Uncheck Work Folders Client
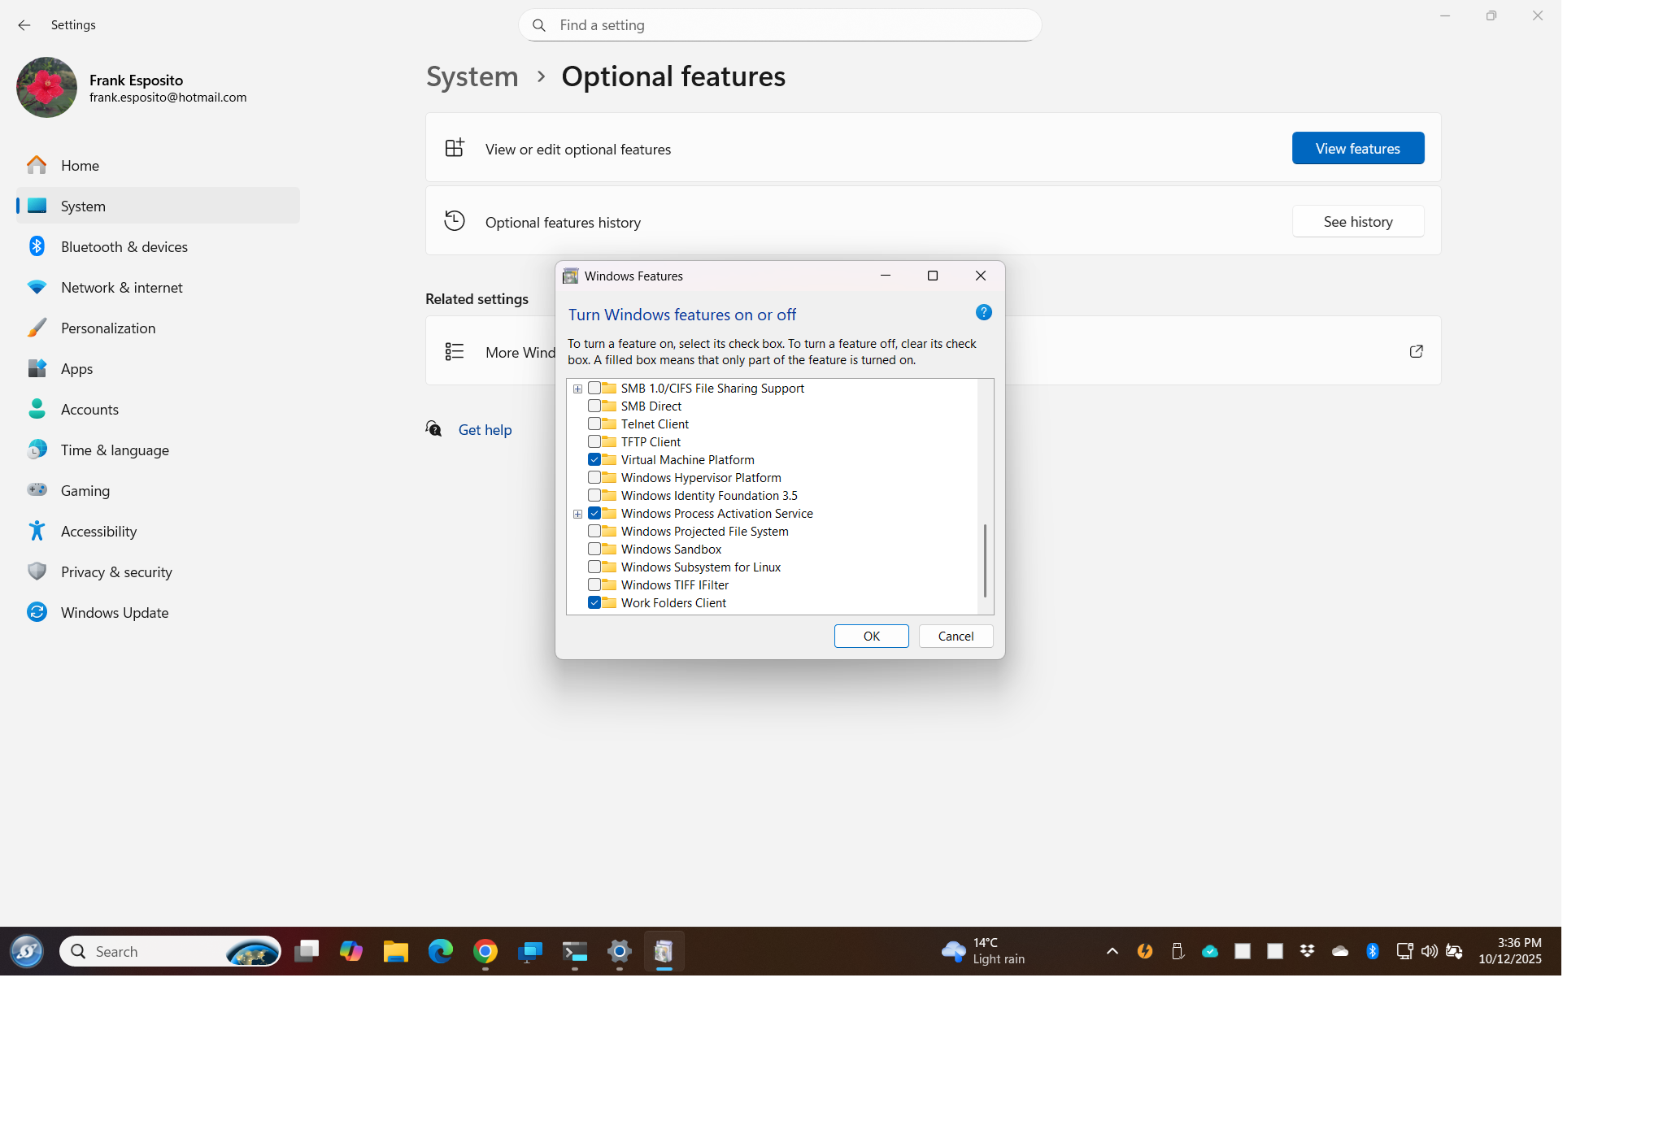Viewport: 1676px width, 1121px height. (x=594, y=603)
